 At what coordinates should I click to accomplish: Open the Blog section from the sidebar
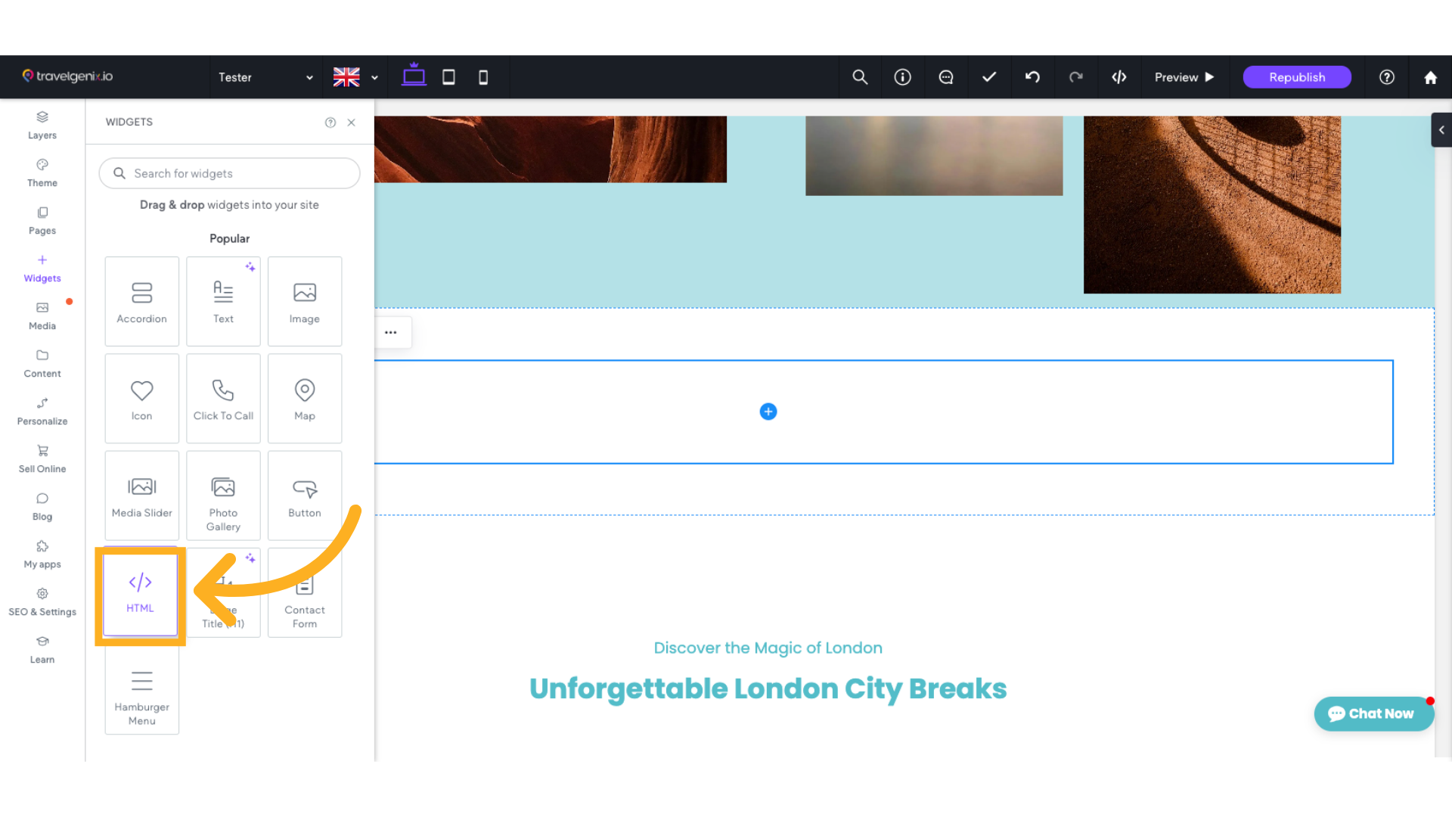[42, 506]
